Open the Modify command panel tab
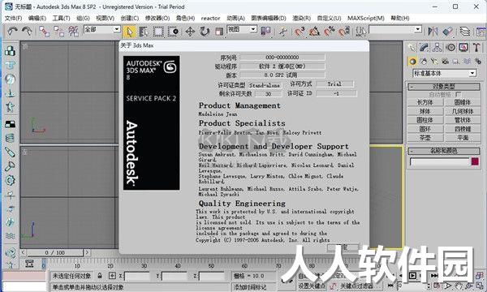This screenshot has height=292, width=487. (x=424, y=47)
